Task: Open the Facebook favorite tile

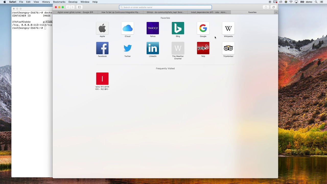Action: [102, 48]
